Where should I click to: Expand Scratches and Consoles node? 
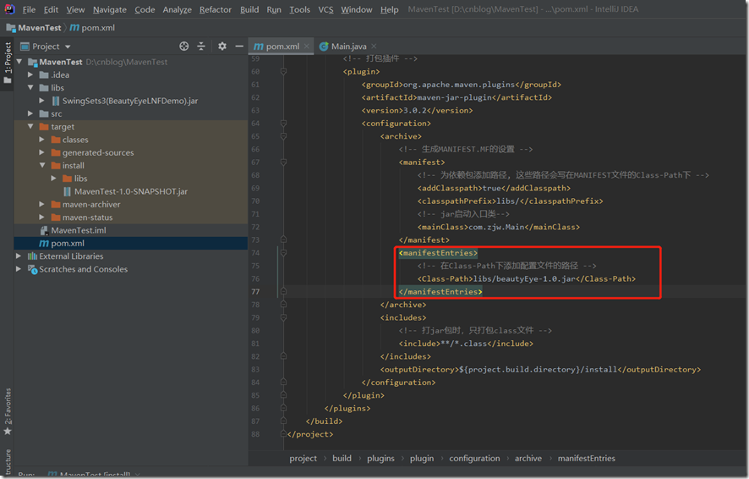[x=19, y=269]
